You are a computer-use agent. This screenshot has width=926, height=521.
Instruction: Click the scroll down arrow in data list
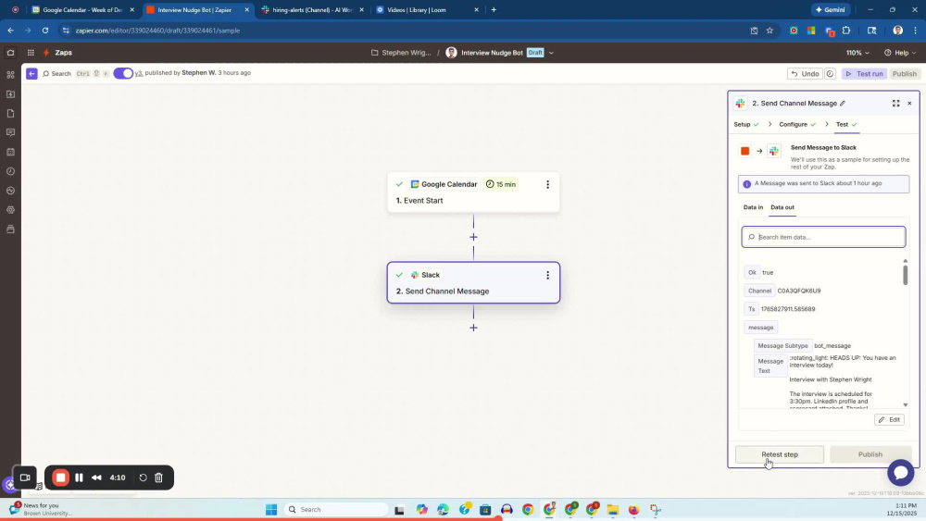[906, 404]
